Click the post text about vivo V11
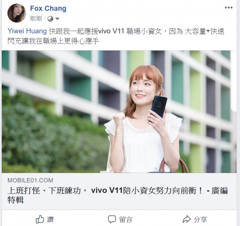The width and height of the screenshot is (240, 226). click(116, 36)
